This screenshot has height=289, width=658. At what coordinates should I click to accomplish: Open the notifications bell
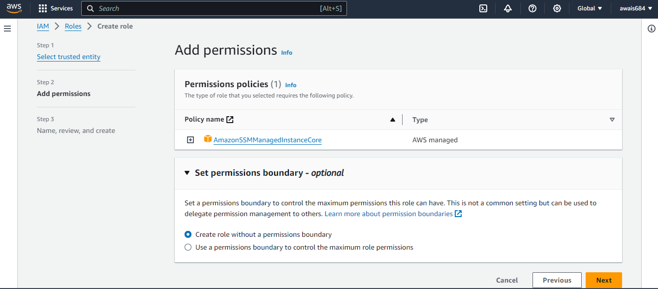point(508,8)
